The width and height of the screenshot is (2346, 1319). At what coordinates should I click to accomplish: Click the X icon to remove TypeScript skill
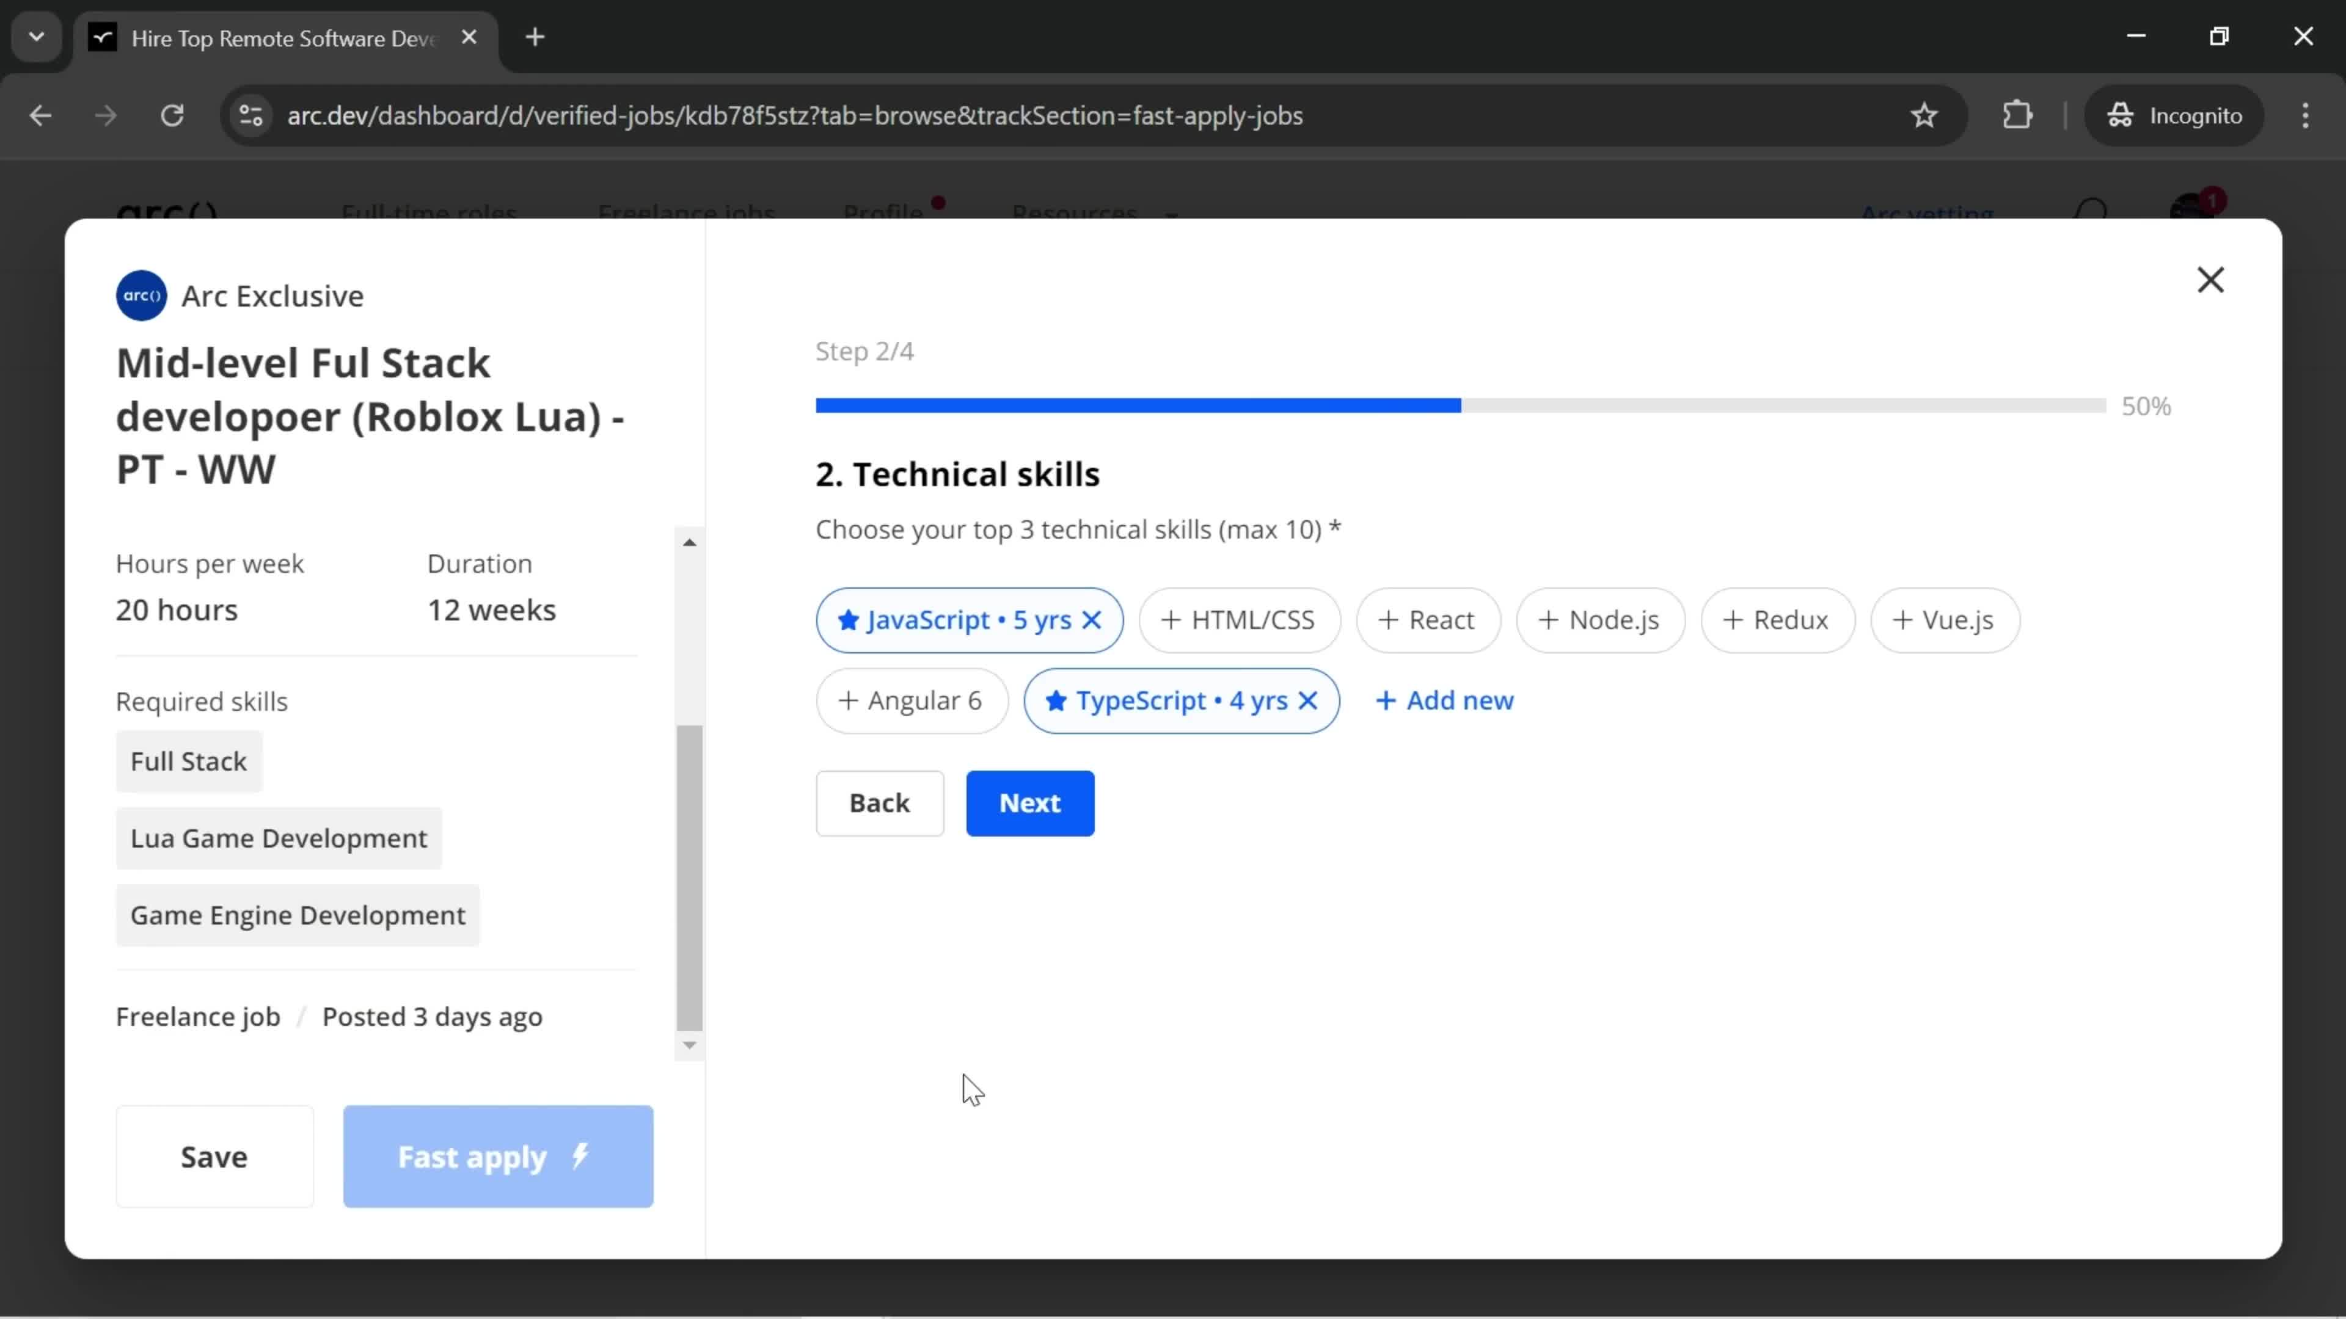(1309, 700)
